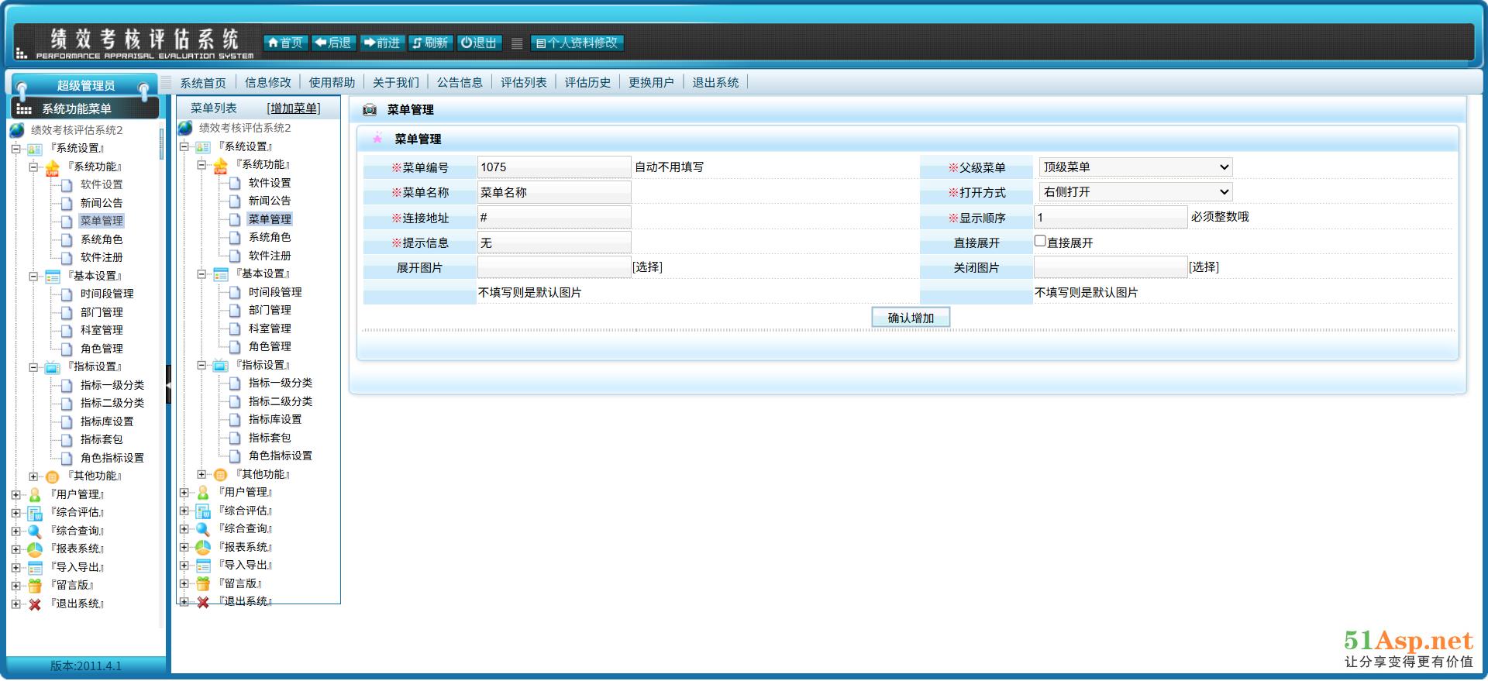1488x681 pixels.
Task: Enable the 直接展开 checkbox
Action: click(x=1040, y=242)
